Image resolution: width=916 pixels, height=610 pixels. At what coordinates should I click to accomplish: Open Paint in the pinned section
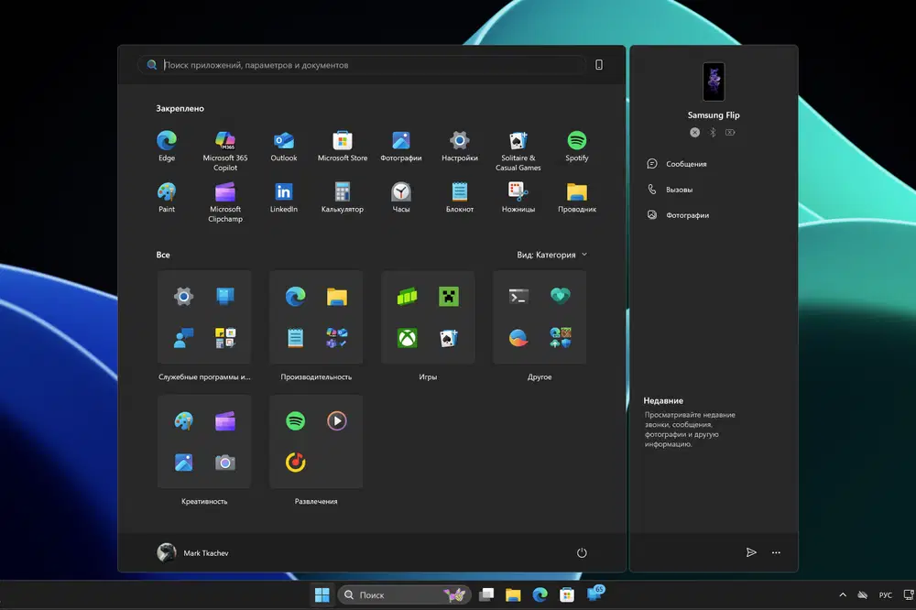coord(167,193)
